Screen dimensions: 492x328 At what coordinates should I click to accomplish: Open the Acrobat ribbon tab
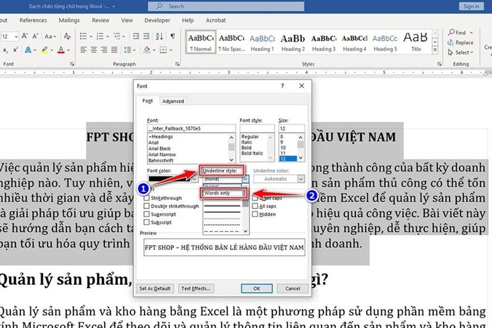click(216, 20)
